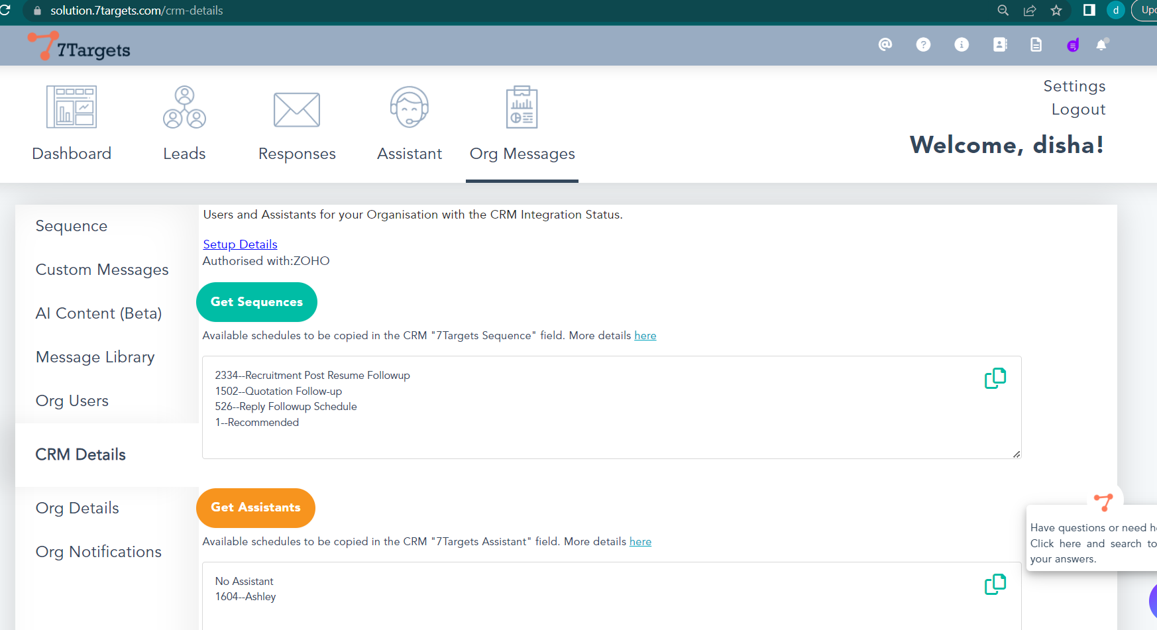This screenshot has width=1157, height=630.
Task: Click the @ email icon in header
Action: click(885, 44)
